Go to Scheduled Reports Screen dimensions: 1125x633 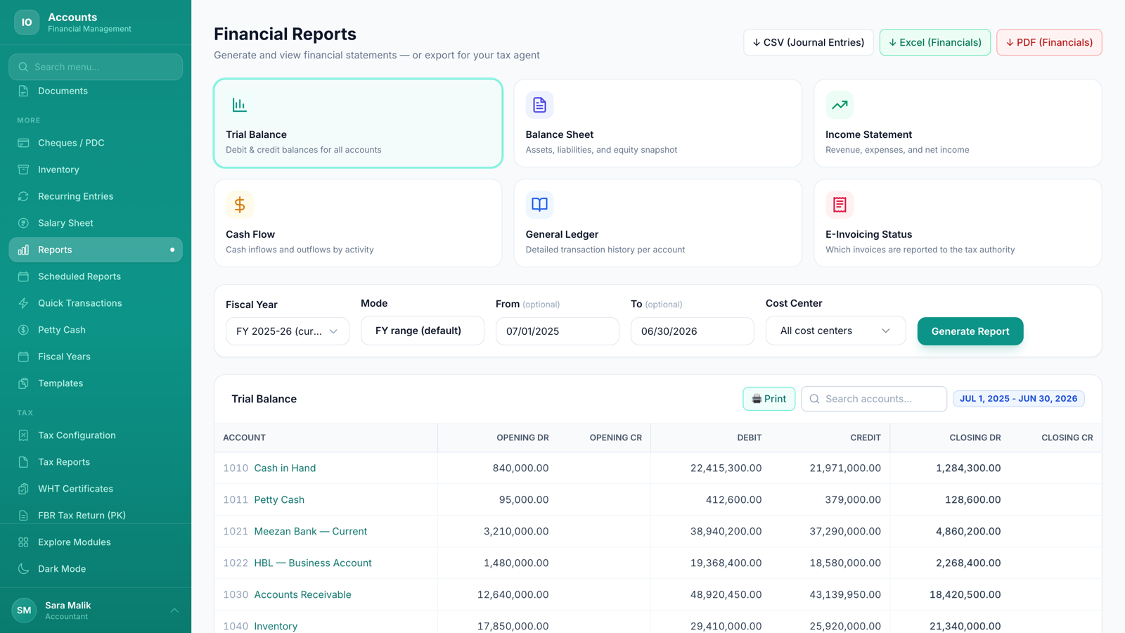coord(96,276)
